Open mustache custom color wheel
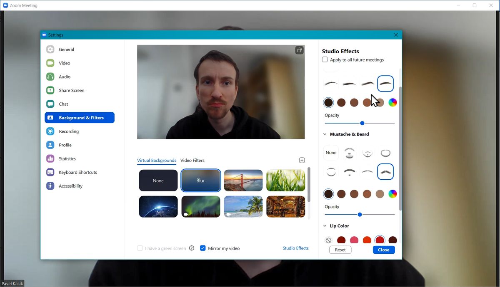 click(392, 194)
